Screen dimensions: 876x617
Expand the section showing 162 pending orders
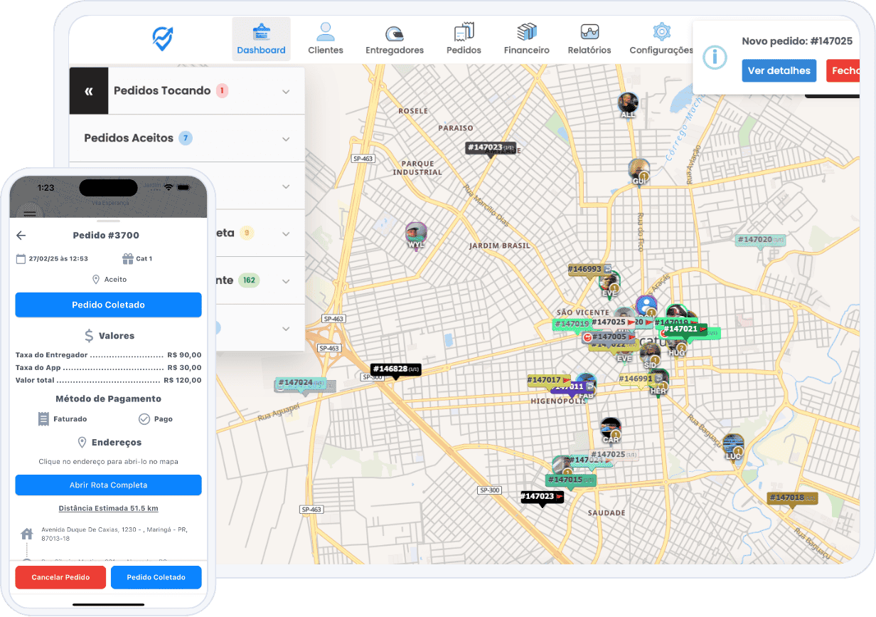click(286, 280)
